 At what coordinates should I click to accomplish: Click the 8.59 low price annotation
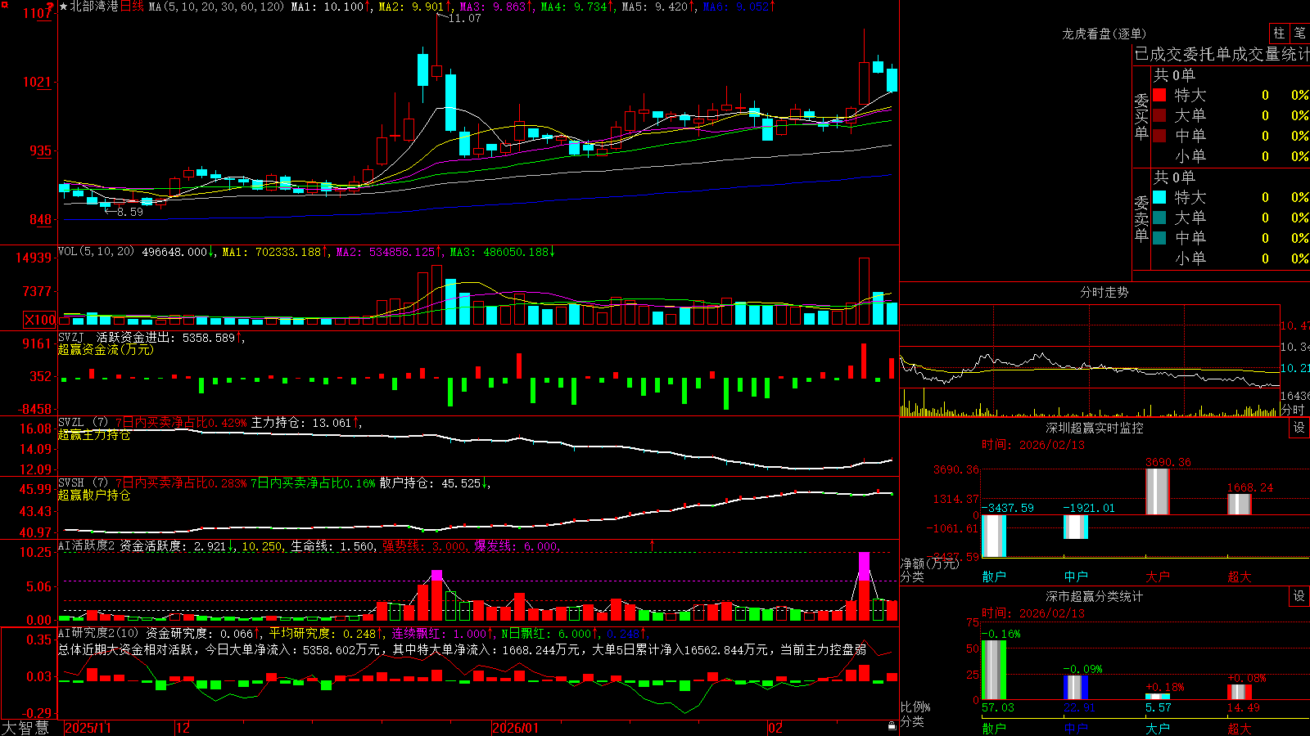129,212
